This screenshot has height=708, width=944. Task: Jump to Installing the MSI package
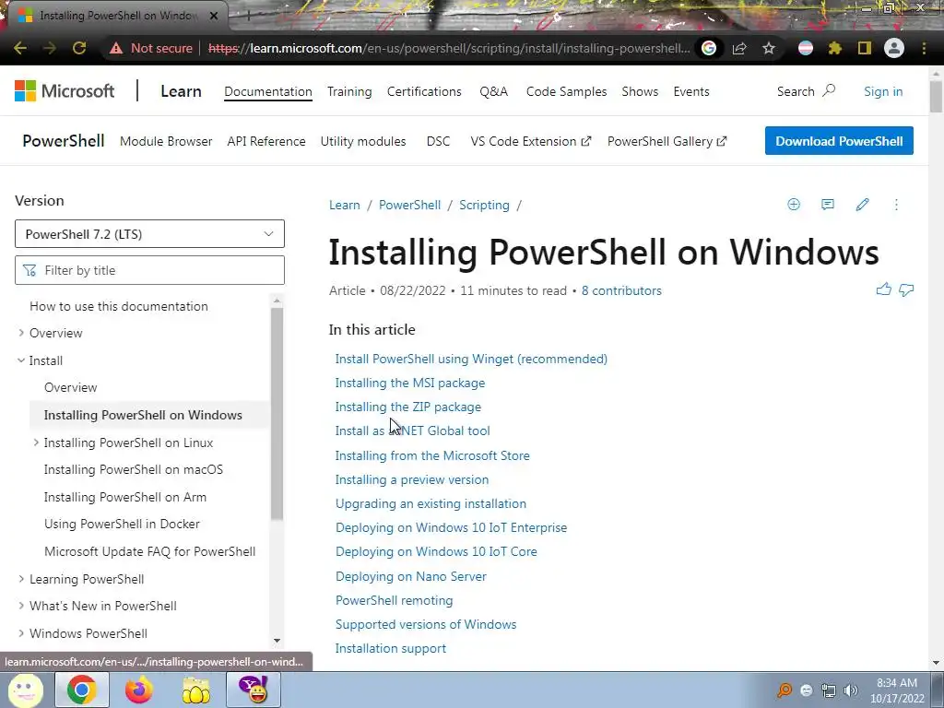[409, 383]
